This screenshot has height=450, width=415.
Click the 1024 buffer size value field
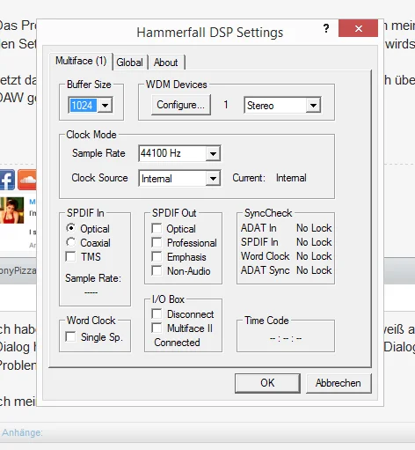(x=84, y=105)
